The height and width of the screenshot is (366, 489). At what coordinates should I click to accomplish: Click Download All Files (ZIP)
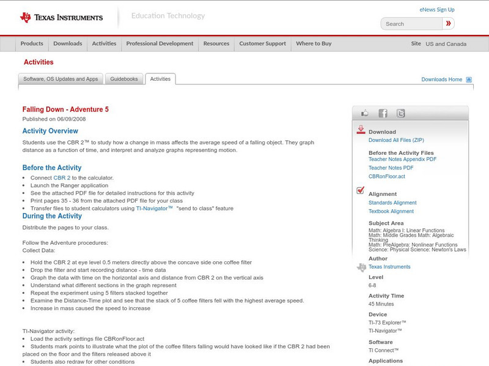point(396,140)
